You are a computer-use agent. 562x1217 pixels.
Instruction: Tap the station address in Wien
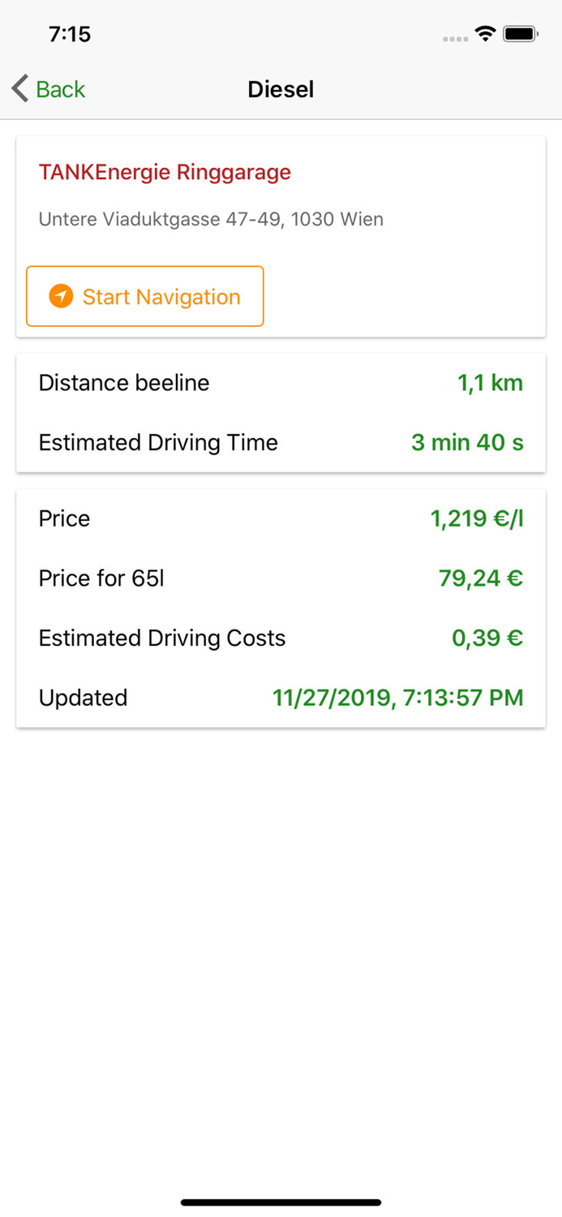pyautogui.click(x=211, y=219)
